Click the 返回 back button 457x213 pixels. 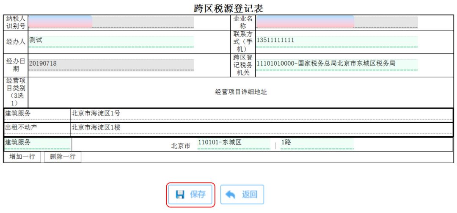[x=242, y=195]
